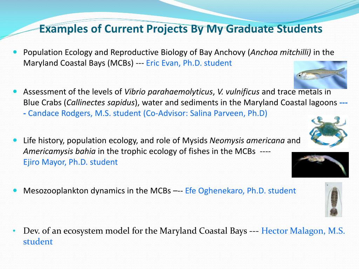Click Americamysis bahia italic text
Image resolution: width=359 pixels, height=269 pixels.
pyautogui.click(x=59, y=151)
